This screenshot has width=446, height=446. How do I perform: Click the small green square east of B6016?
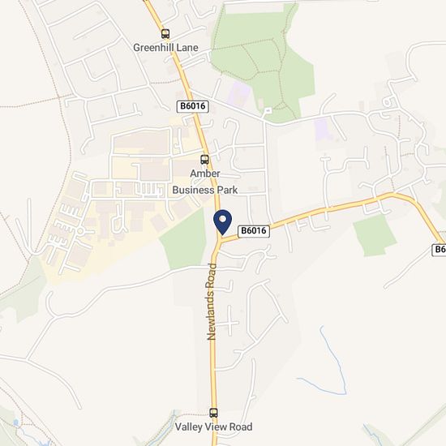click(375, 235)
